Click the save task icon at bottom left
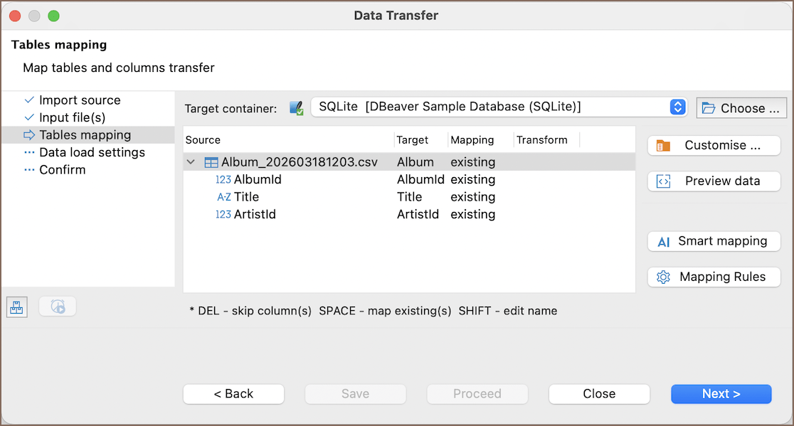The width and height of the screenshot is (794, 426). click(x=17, y=307)
